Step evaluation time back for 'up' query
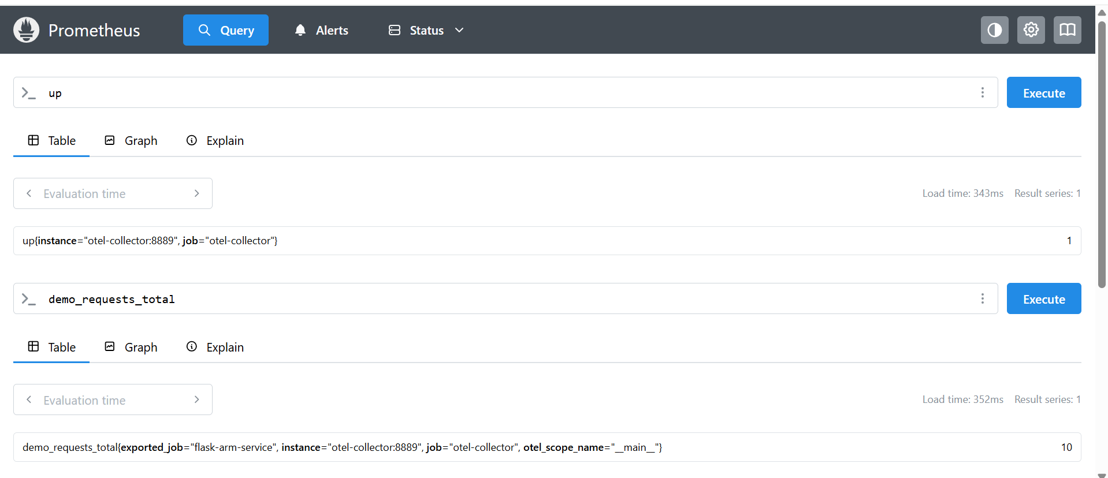 [x=29, y=193]
